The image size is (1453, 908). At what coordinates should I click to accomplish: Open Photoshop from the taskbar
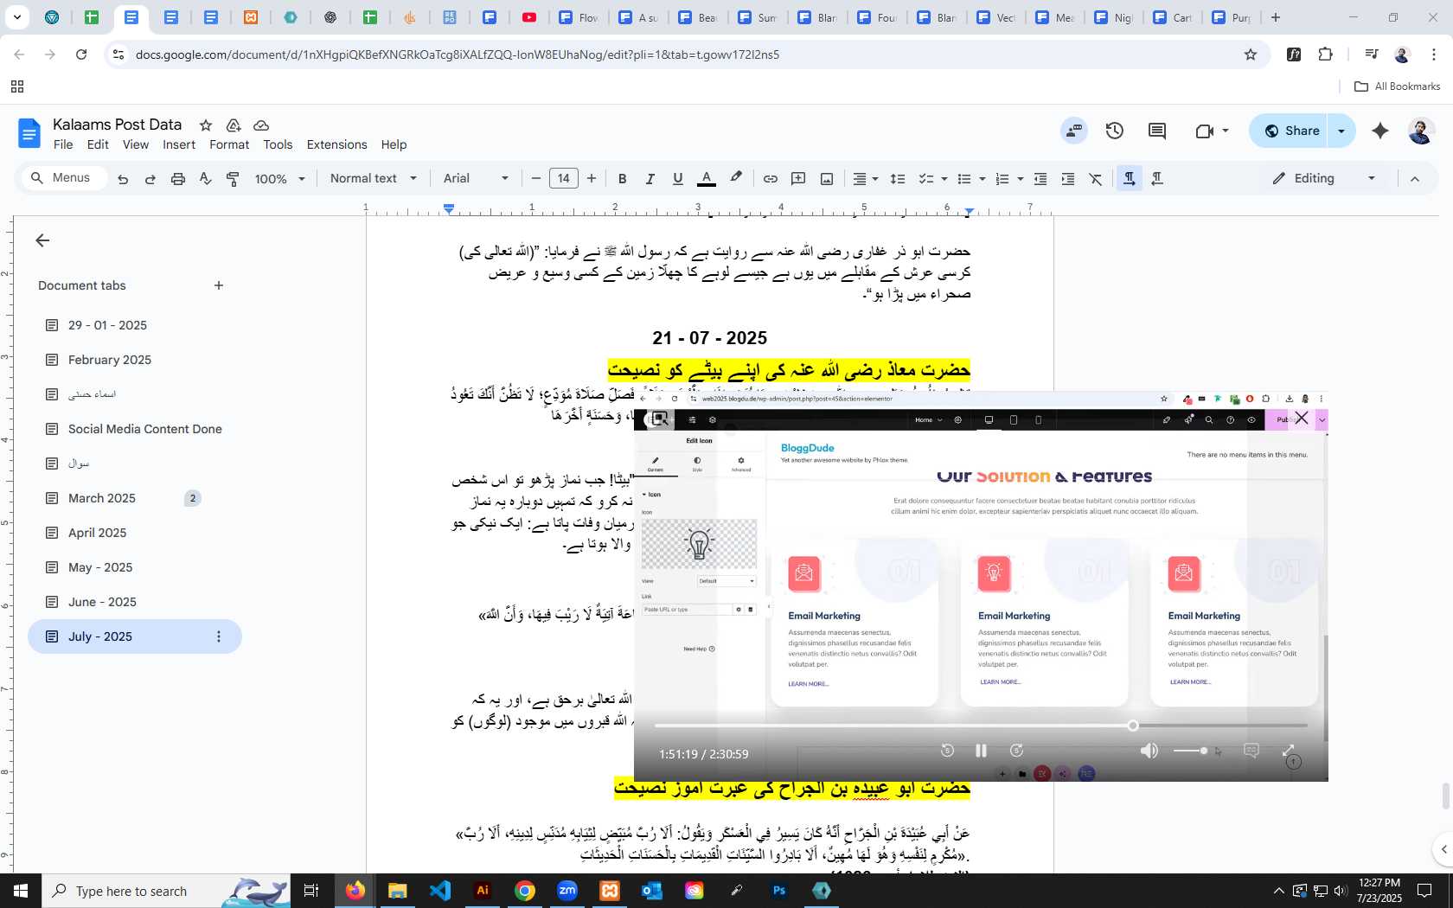(779, 891)
